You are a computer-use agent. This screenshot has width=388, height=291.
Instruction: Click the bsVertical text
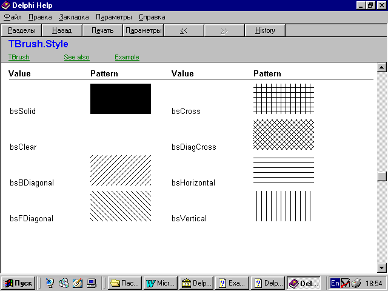click(189, 218)
